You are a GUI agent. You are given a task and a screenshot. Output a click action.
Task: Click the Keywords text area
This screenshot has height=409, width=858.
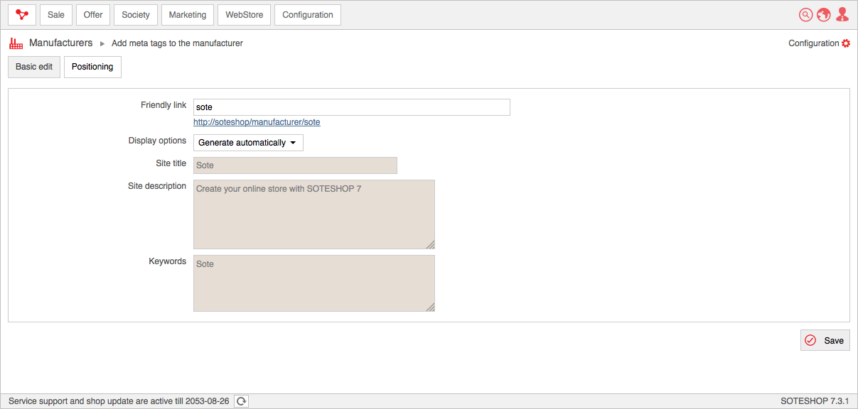[x=313, y=283]
